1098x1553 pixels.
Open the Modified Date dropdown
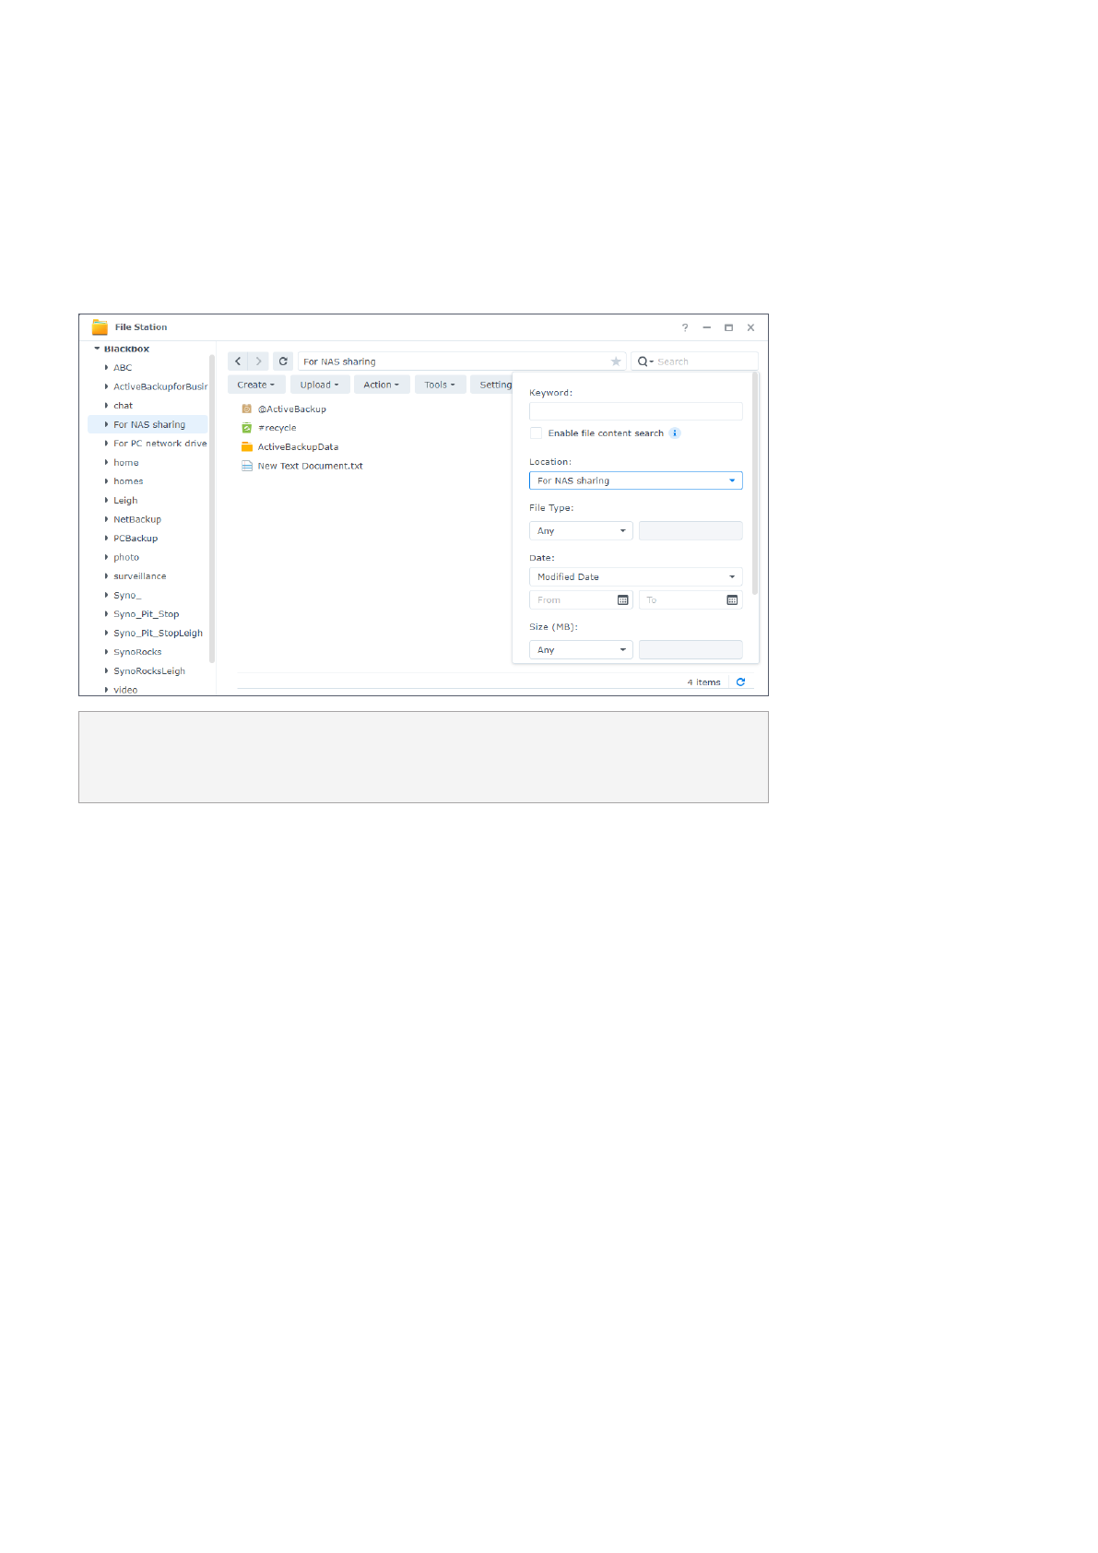(635, 577)
